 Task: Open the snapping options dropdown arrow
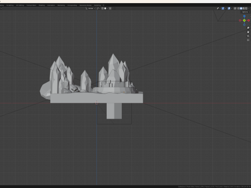click(107, 8)
